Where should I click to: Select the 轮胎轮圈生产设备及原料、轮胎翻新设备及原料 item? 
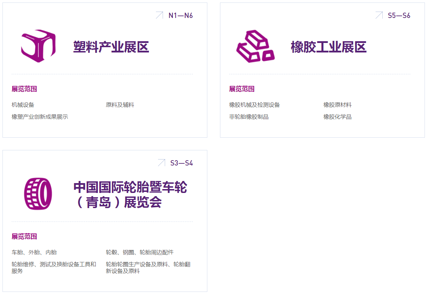[148, 268]
